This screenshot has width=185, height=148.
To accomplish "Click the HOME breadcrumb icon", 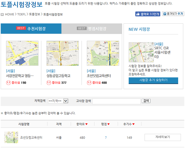I will coord(2,14).
